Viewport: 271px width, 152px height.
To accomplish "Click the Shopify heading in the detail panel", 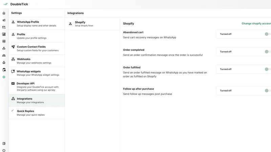I will point(128,24).
